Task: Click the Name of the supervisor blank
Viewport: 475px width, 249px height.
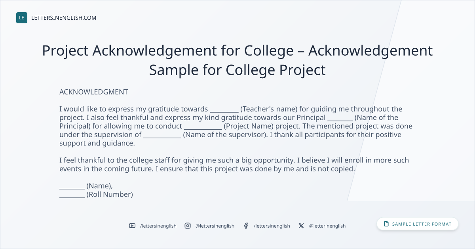Action: tap(162, 136)
